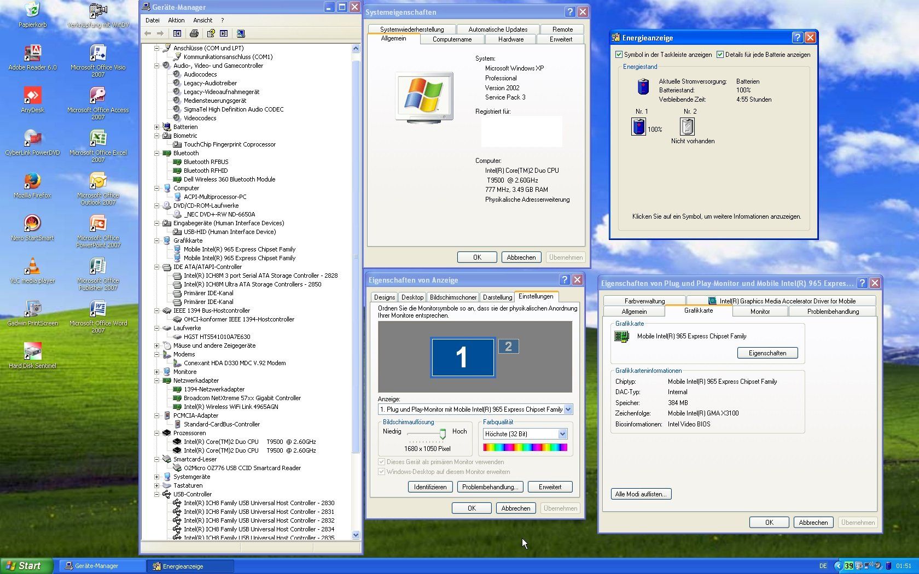Viewport: 919px width, 574px height.
Task: Switch to the Bildschirmschoner tab
Action: click(453, 297)
